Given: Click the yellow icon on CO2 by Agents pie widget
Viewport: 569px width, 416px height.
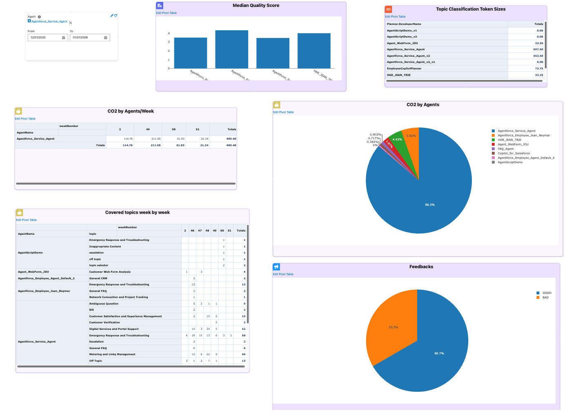Looking at the screenshot, I should point(277,105).
